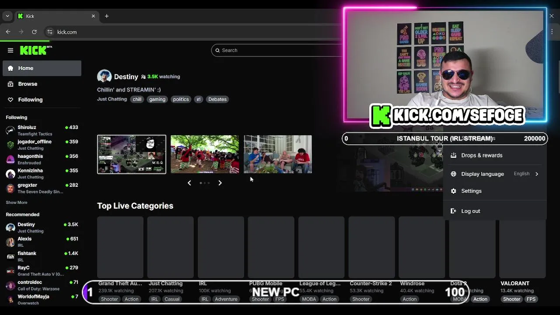
Task: Open RayC channel avatar
Action: pyautogui.click(x=10, y=271)
